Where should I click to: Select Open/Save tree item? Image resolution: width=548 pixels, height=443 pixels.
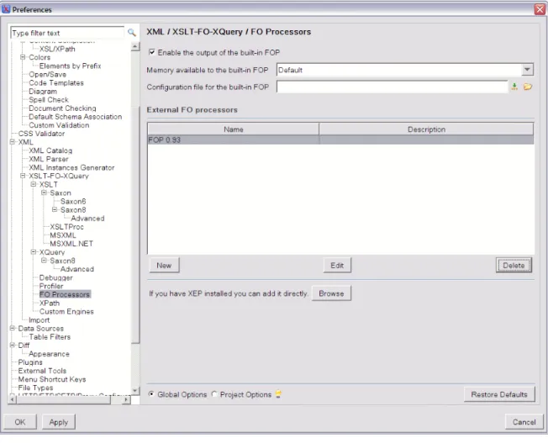click(x=48, y=74)
